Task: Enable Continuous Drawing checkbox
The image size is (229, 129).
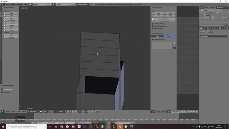Action: click(153, 26)
